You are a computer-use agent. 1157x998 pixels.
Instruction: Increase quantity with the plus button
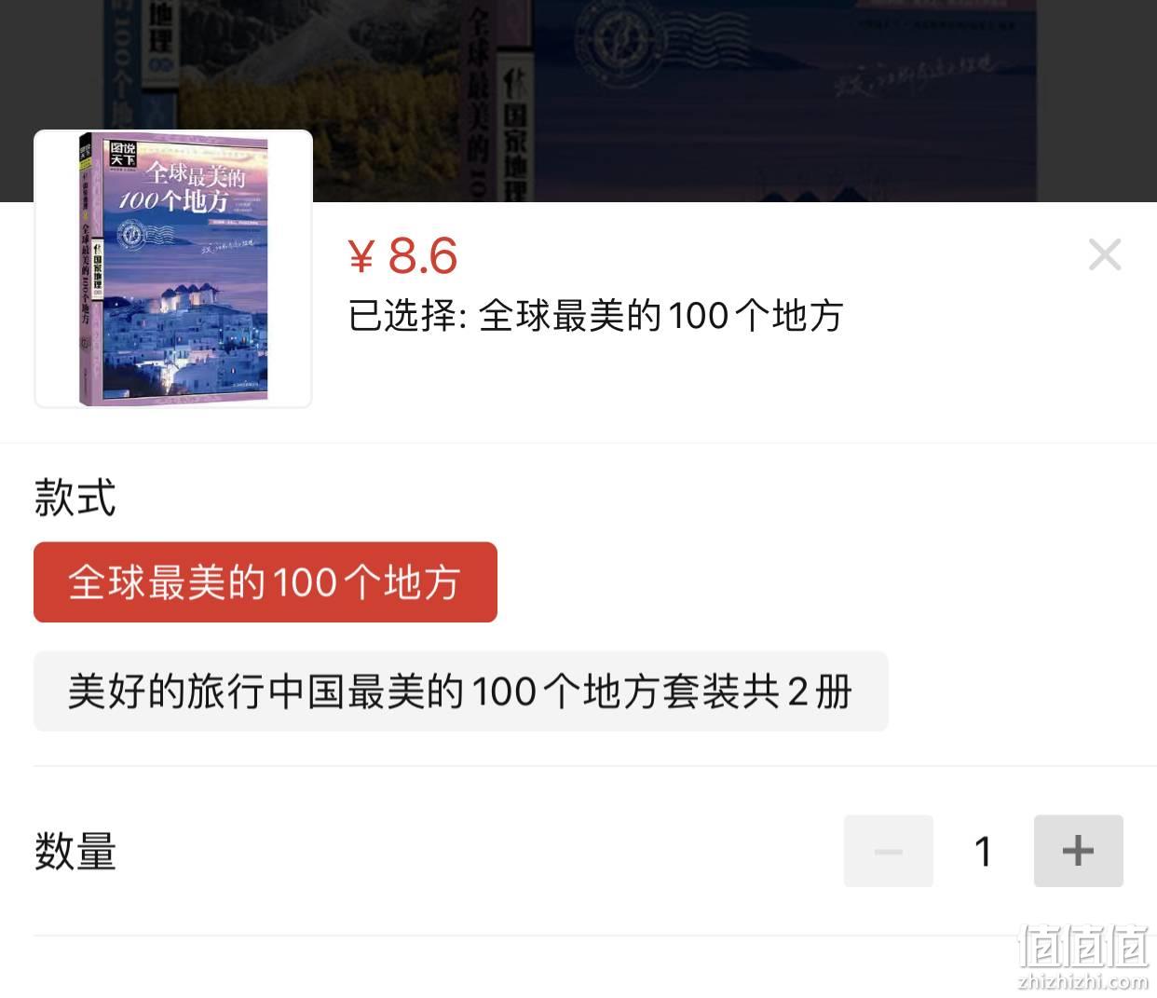click(x=1078, y=851)
